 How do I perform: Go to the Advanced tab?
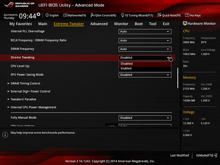point(99,24)
